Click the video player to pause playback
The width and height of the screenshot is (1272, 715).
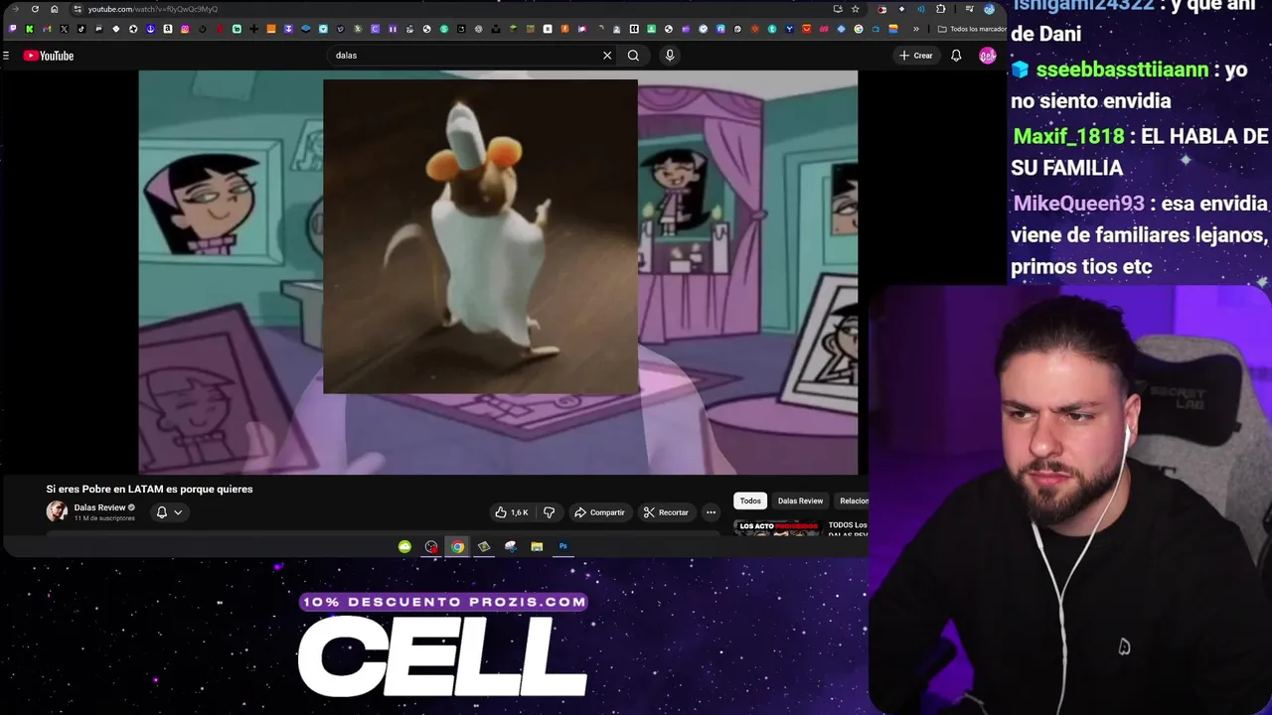pyautogui.click(x=498, y=272)
